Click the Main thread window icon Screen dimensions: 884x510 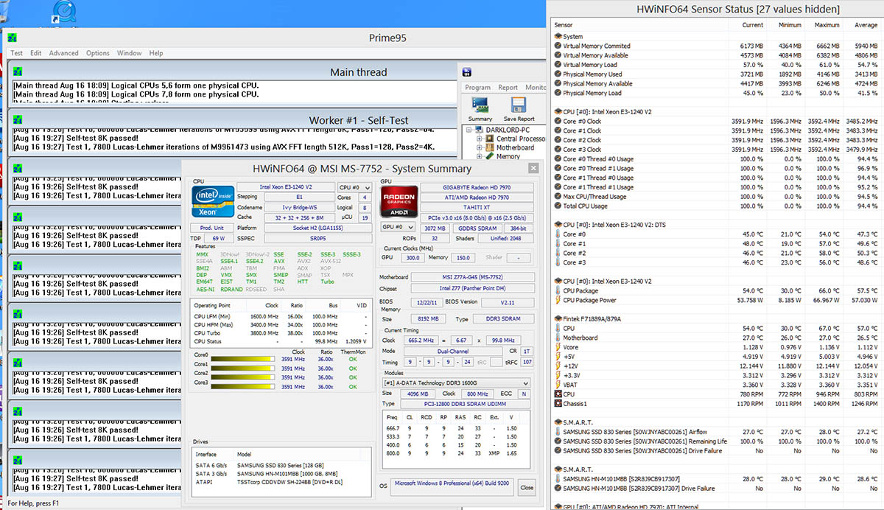[x=17, y=72]
